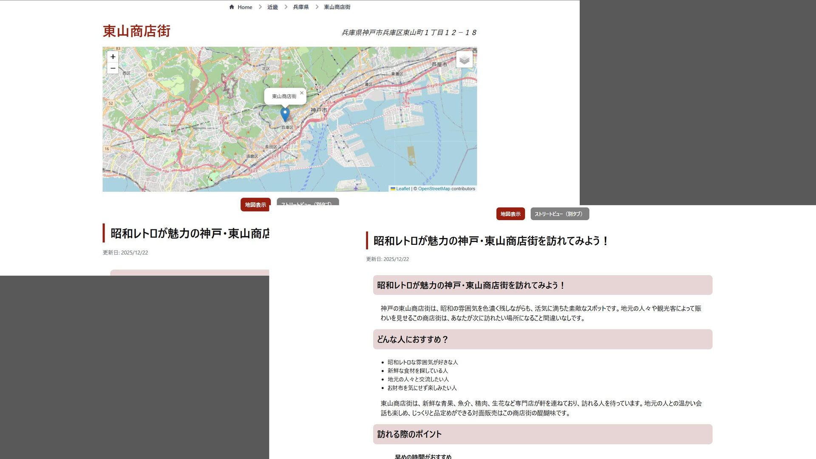Viewport: 816px width, 459px height.
Task: Click the Home house icon in breadcrumb
Action: 232,7
